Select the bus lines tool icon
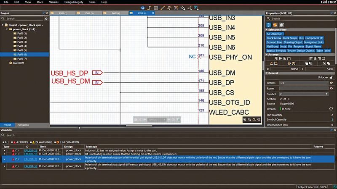 click(156, 8)
